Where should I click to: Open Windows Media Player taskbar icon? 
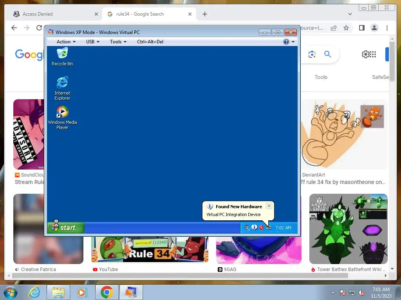(x=81, y=292)
